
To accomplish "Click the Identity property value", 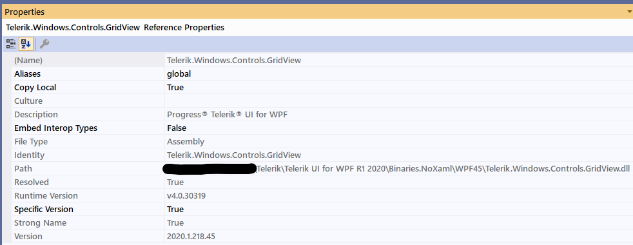I will pyautogui.click(x=234, y=155).
